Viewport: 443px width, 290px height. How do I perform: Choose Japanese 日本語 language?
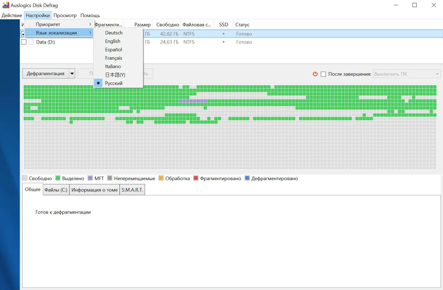(x=118, y=75)
